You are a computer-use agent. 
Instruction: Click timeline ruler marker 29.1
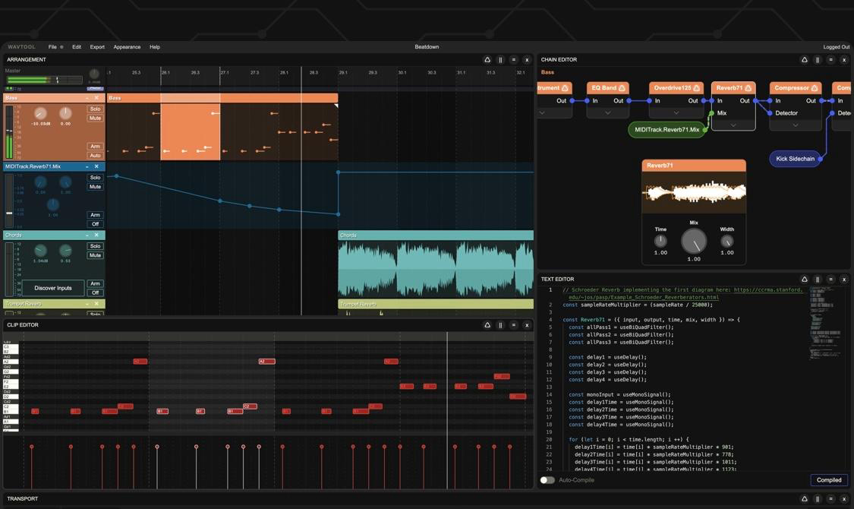[x=343, y=72]
